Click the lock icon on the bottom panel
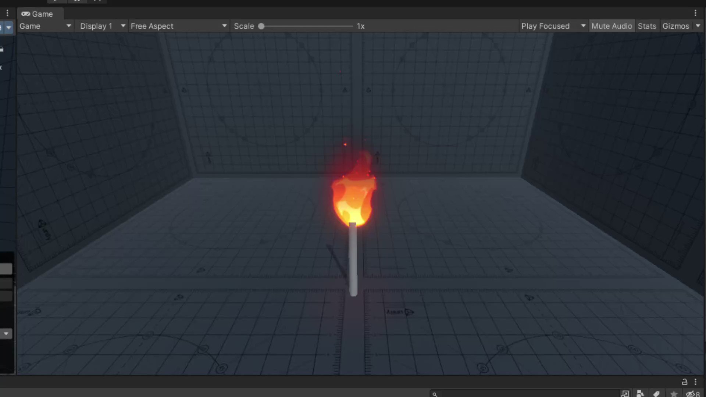Viewport: 706px width, 397px height. click(x=684, y=382)
